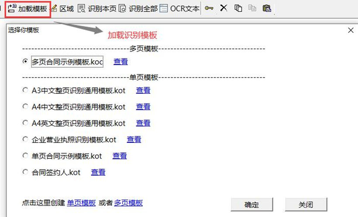Select the 区域 region tool
This screenshot has width=358, height=217.
62,9
